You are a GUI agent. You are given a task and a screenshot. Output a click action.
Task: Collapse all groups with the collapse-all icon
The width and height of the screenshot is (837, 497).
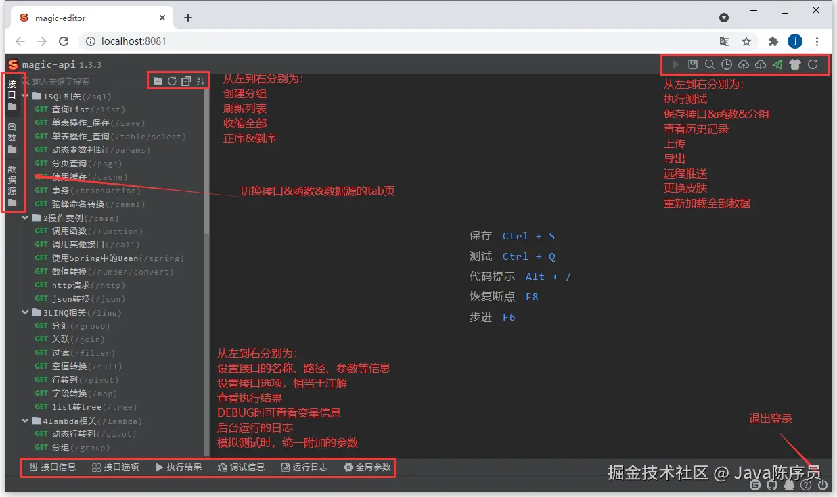point(186,81)
